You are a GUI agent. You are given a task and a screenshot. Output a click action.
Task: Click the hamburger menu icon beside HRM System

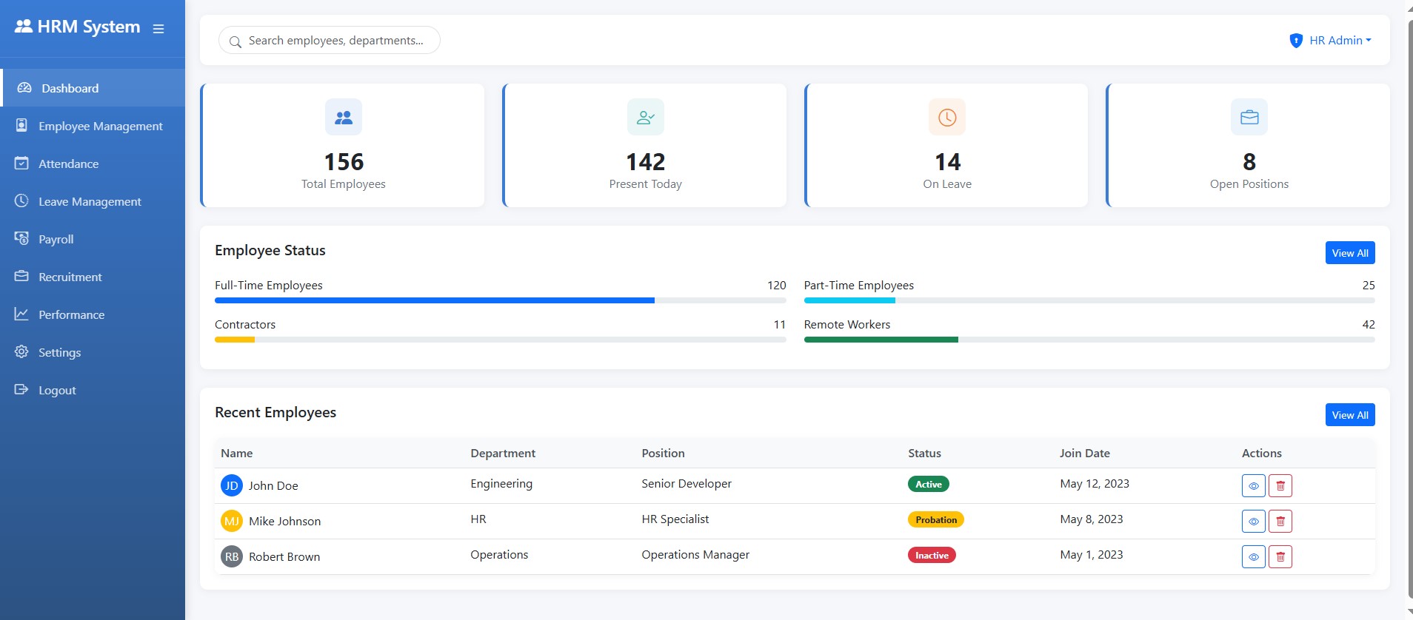click(158, 29)
